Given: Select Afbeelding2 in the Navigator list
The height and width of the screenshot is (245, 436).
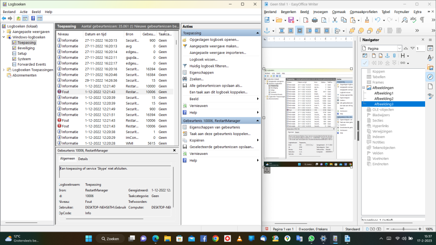Looking at the screenshot, I should 384,99.
